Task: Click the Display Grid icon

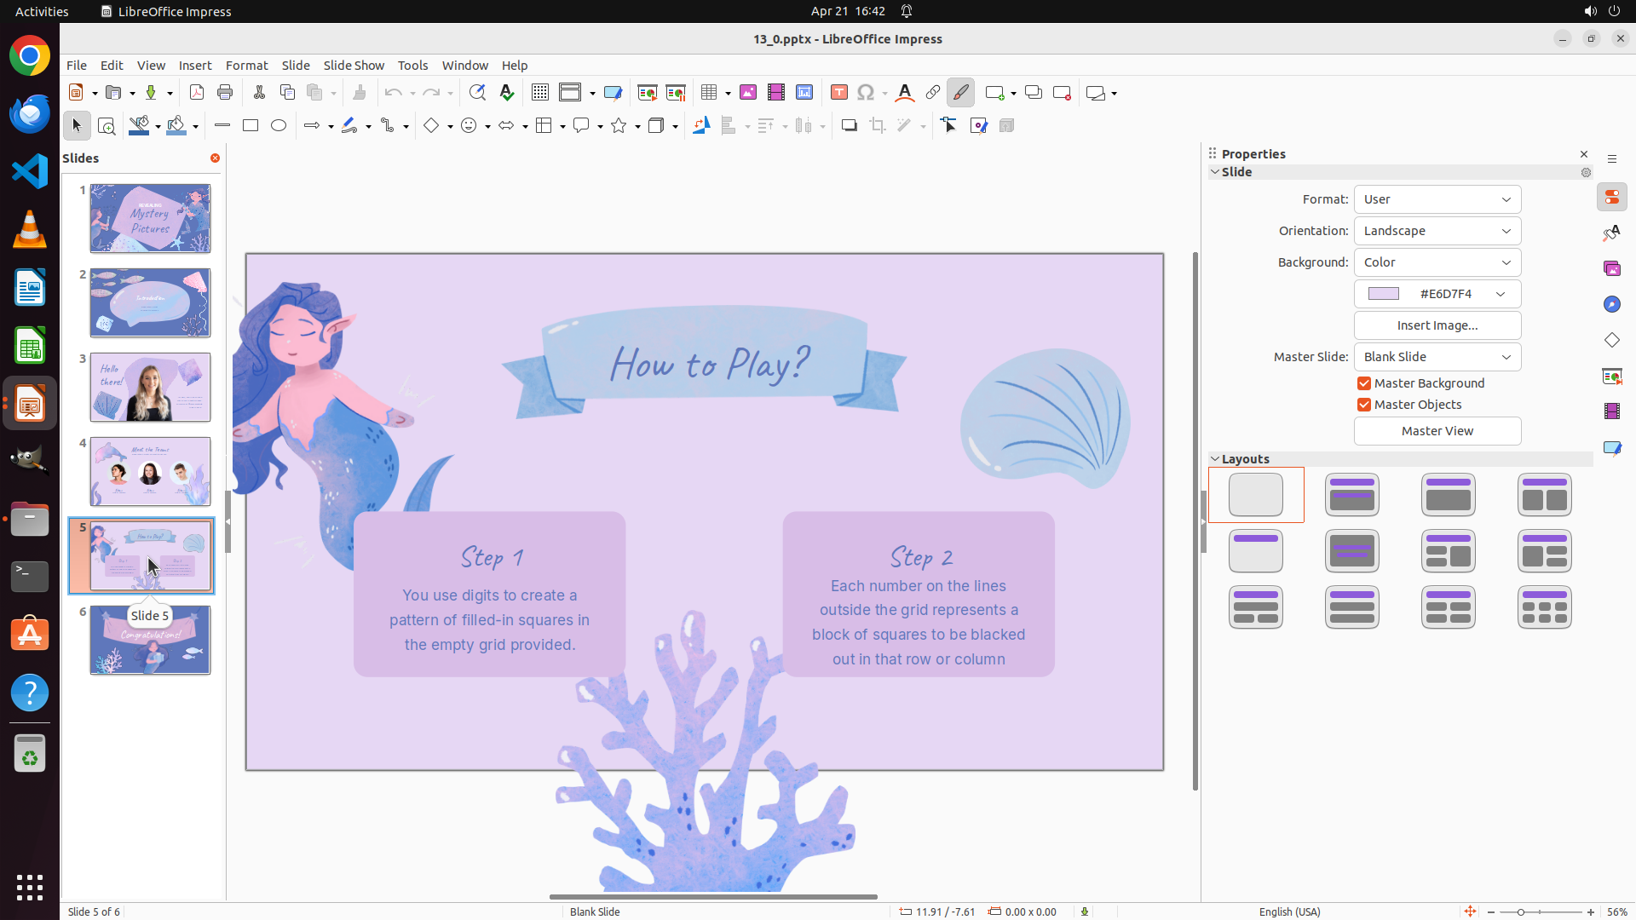Action: (539, 93)
